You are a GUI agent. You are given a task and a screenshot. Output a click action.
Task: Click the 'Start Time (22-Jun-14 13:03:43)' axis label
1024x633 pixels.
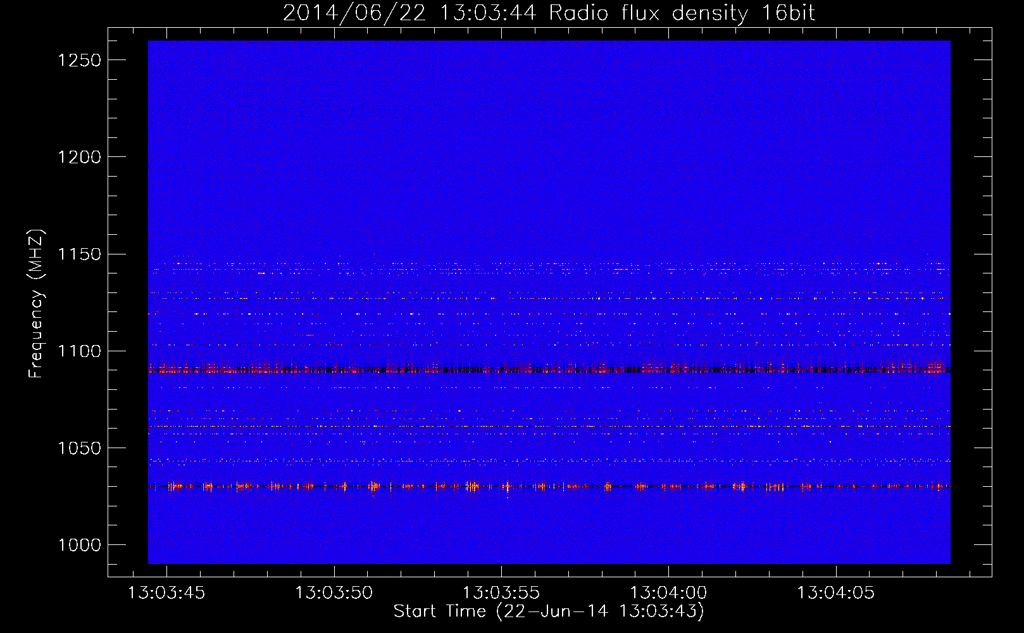pyautogui.click(x=549, y=611)
